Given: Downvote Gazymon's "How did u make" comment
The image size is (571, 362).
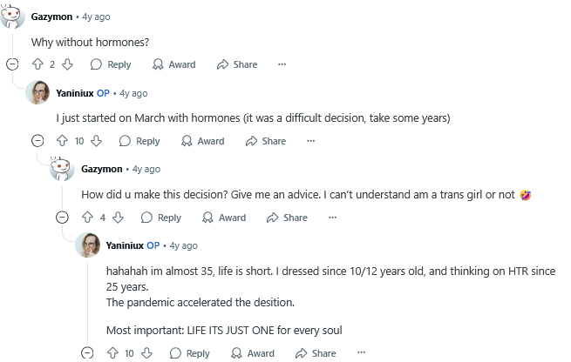Looking at the screenshot, I should click(117, 218).
